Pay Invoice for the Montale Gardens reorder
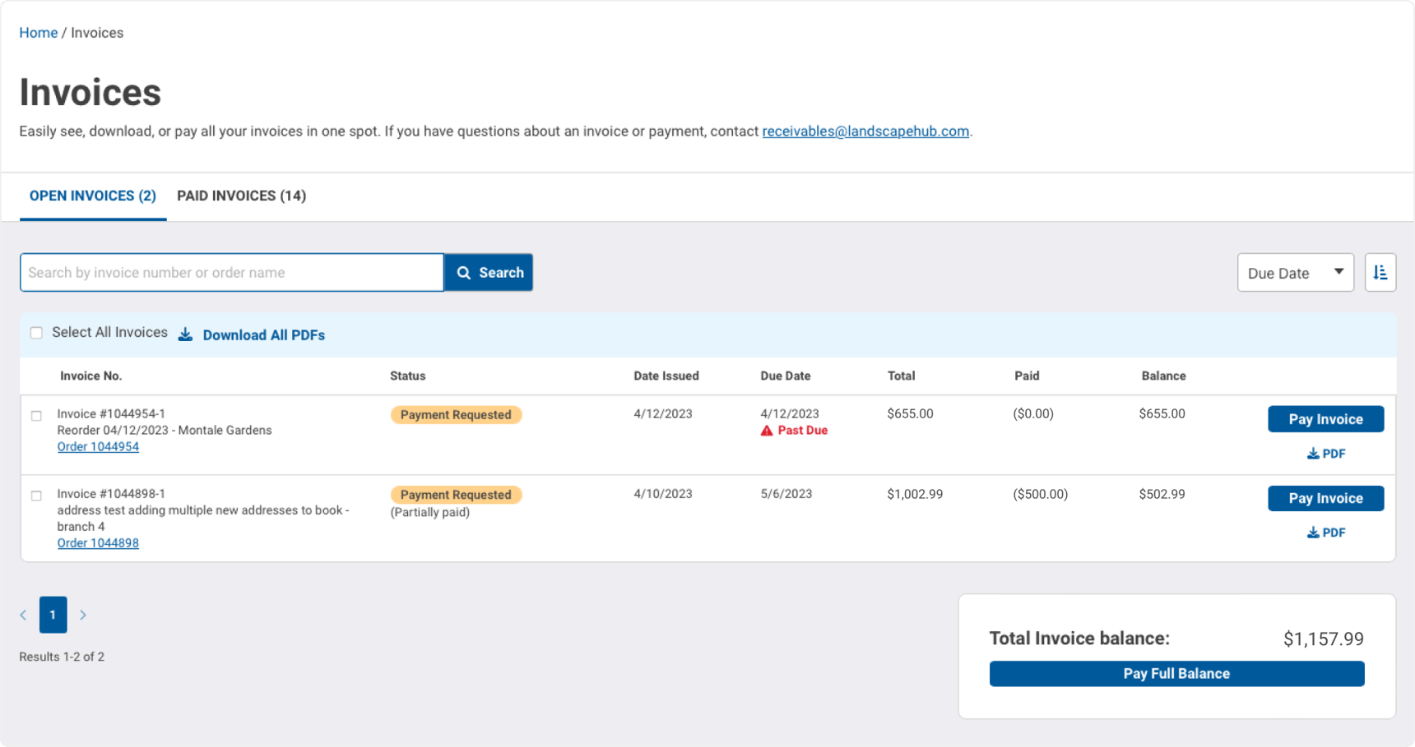Screen dimensions: 1415x747 (x=1325, y=419)
